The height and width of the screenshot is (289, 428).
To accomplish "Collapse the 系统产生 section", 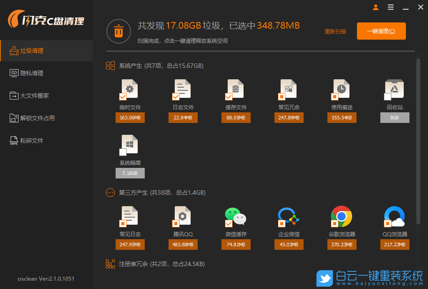I will point(110,65).
